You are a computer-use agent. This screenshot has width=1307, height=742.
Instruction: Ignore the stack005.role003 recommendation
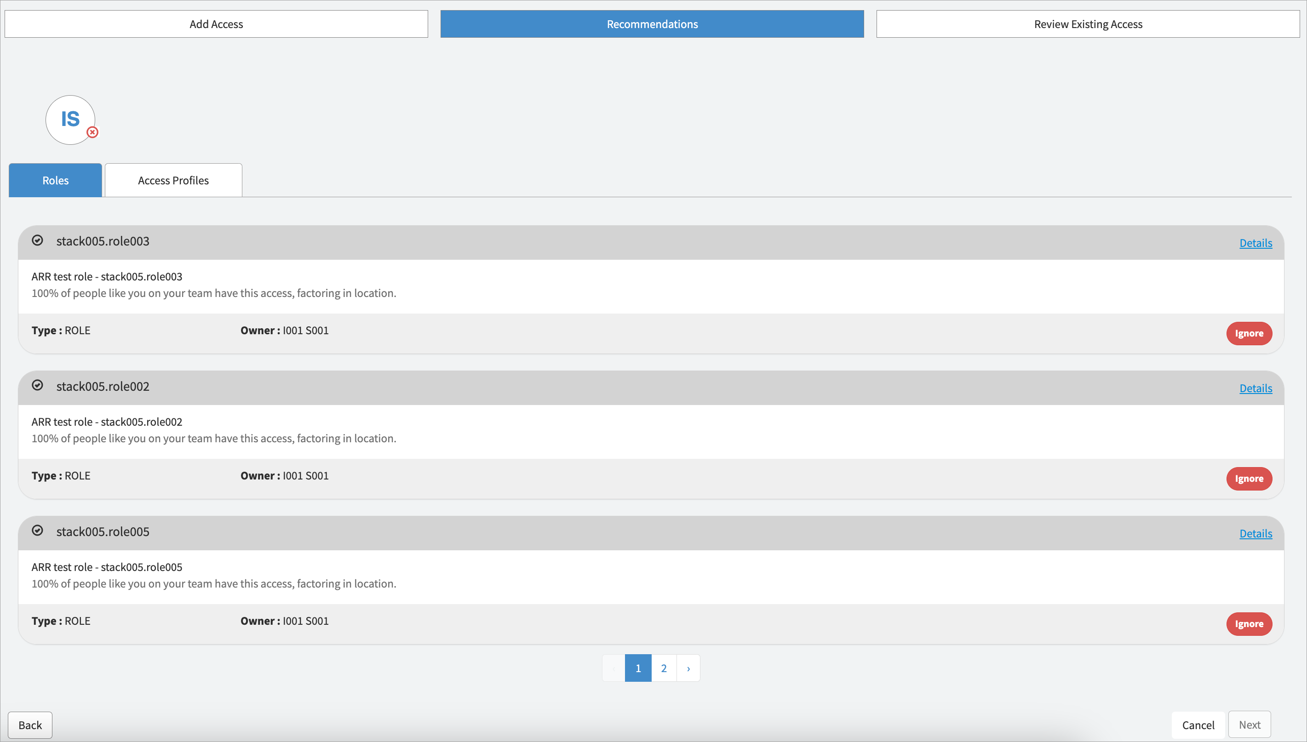[1249, 333]
